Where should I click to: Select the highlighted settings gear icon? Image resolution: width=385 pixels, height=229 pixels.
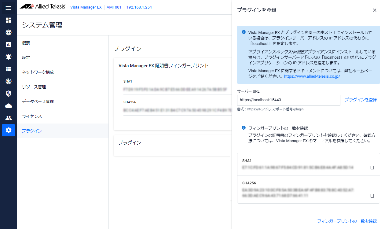[x=8, y=130]
